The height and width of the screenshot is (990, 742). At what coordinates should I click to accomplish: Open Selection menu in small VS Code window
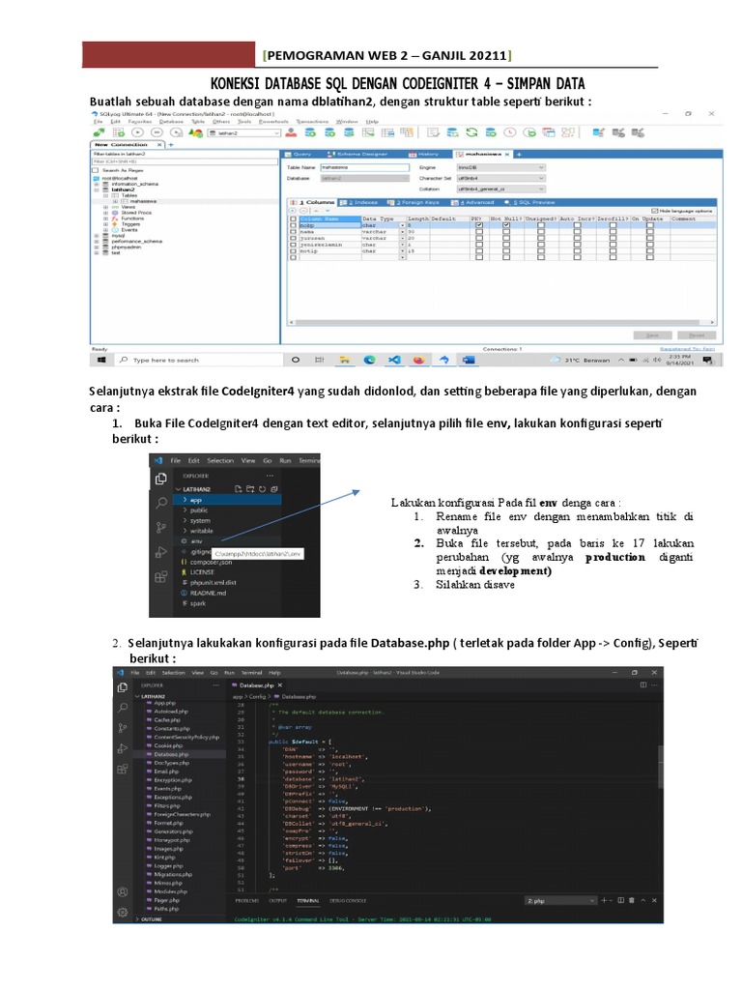[220, 461]
